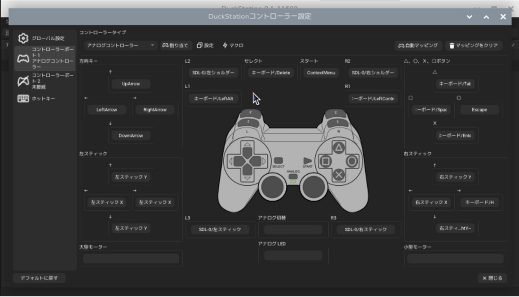Click the empty 大型モーター binding field

131,259
